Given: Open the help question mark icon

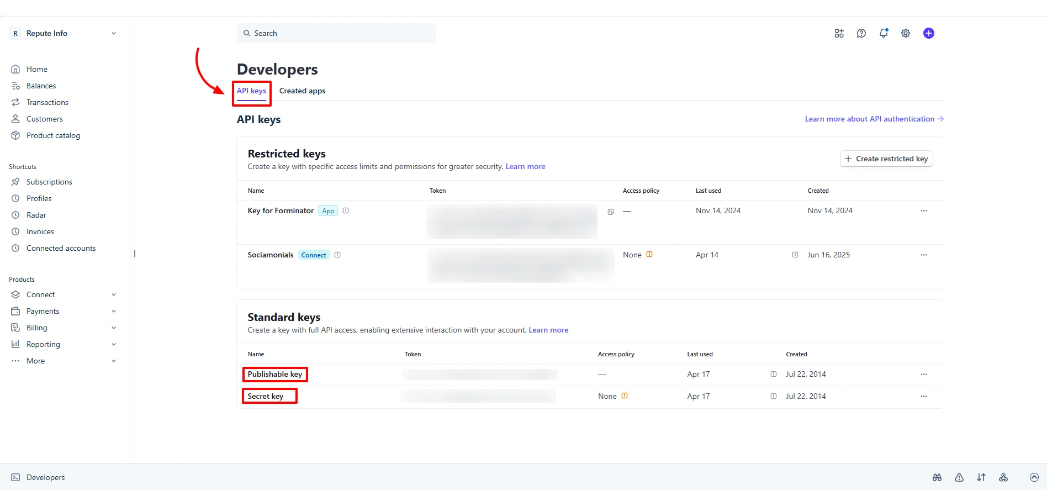Looking at the screenshot, I should 861,33.
